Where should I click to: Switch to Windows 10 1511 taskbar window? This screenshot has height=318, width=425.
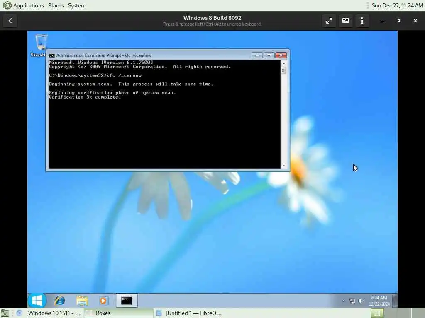[49, 313]
